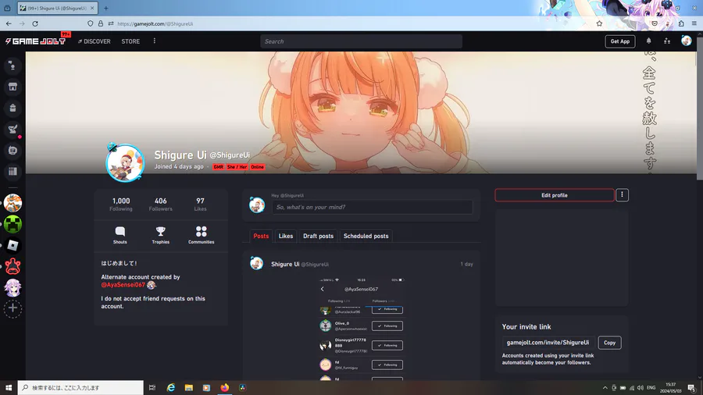
Task: Click the invite link text field
Action: click(548, 343)
